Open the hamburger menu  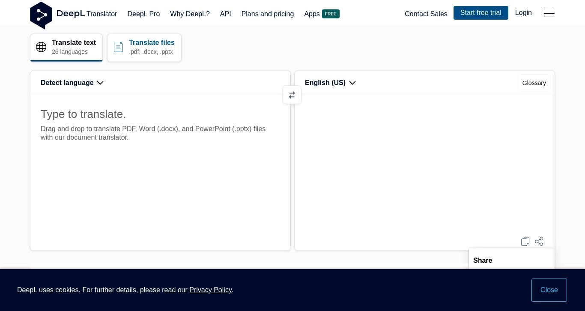(x=549, y=13)
